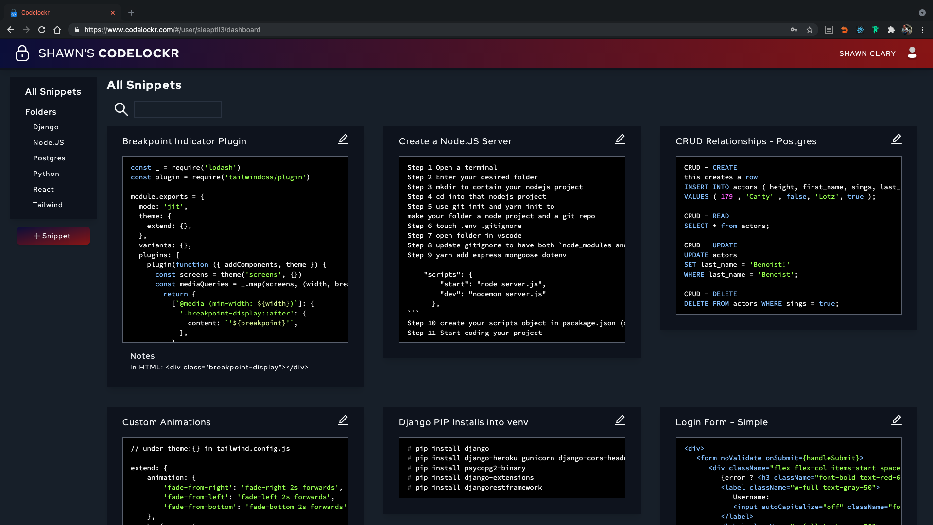
Task: Click the edit pencil on Create a Node.JS Server
Action: [x=620, y=140]
